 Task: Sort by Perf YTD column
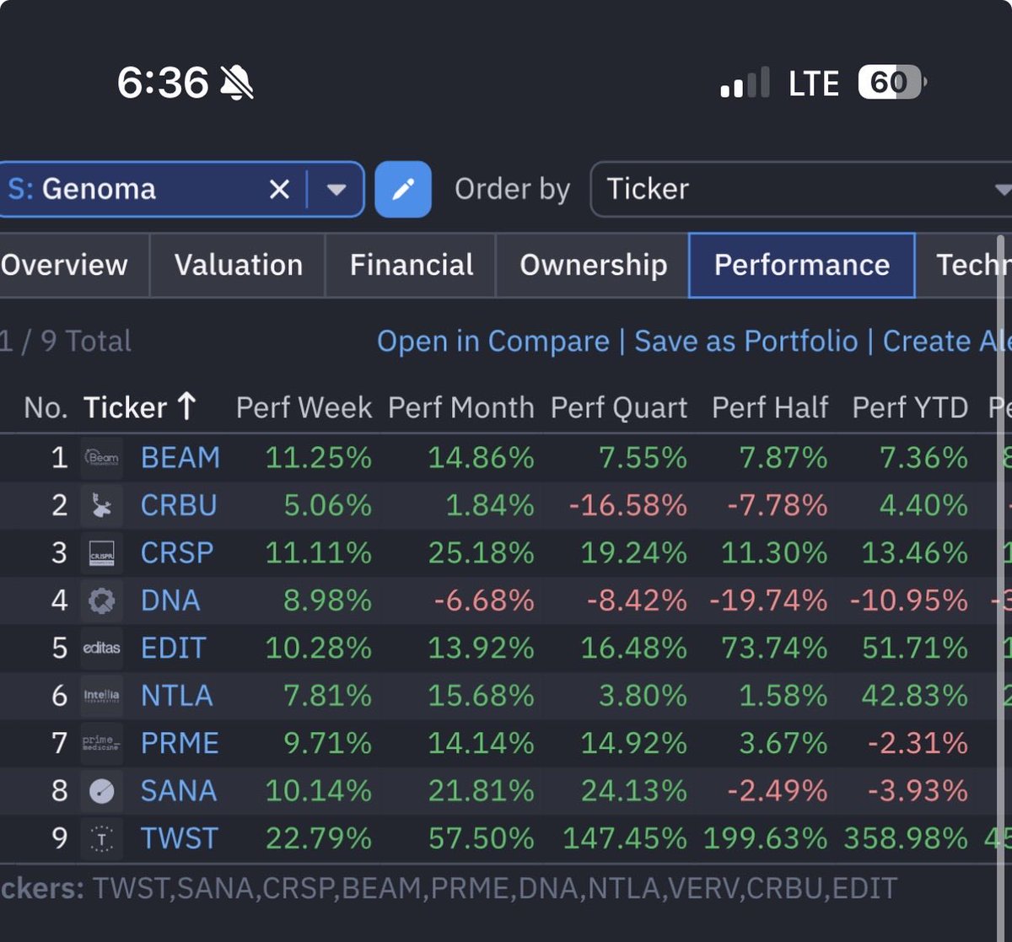coord(910,408)
